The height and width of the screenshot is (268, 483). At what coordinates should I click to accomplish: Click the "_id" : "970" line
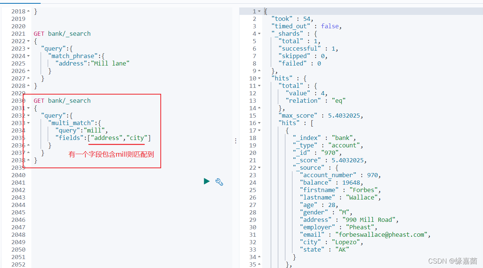[317, 153]
